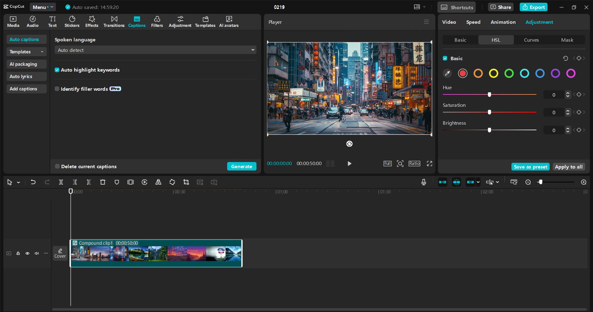Viewport: 593px width, 312px height.
Task: Click the microphone record voiceover icon
Action: tap(424, 182)
